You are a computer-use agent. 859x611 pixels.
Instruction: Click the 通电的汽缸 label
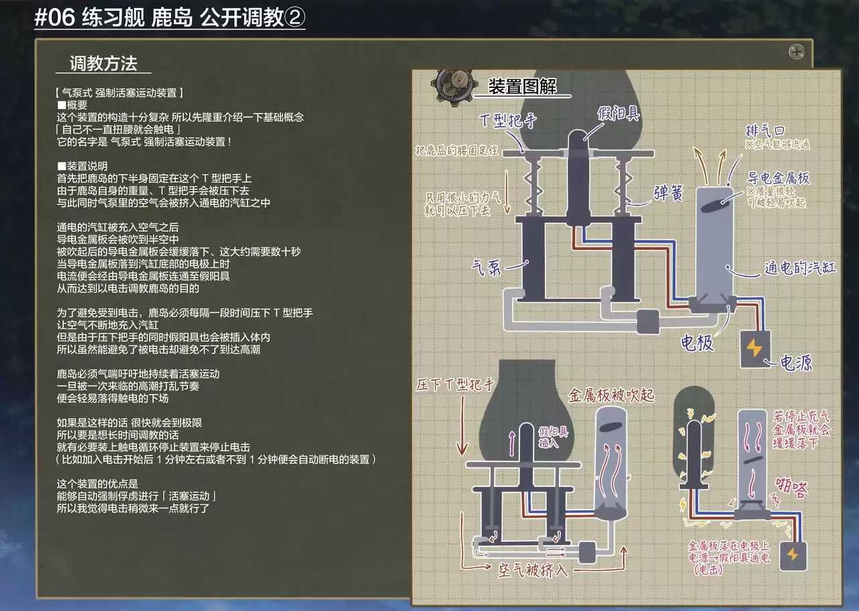point(800,268)
